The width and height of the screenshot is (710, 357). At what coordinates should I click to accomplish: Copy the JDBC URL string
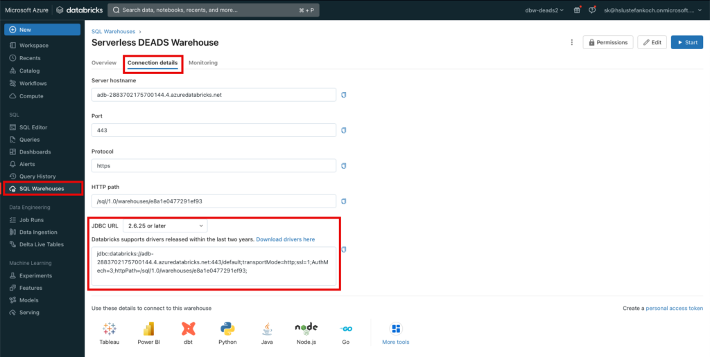pos(343,250)
